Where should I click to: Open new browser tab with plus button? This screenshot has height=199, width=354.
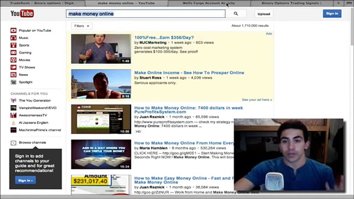coord(338,3)
